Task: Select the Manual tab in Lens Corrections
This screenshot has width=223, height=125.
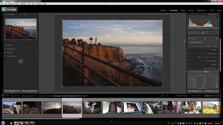Action: tap(206, 72)
